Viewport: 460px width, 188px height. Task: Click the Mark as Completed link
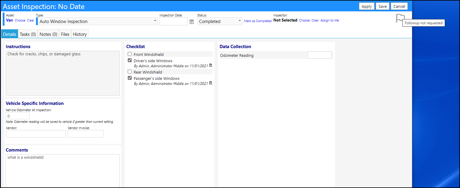(x=258, y=21)
